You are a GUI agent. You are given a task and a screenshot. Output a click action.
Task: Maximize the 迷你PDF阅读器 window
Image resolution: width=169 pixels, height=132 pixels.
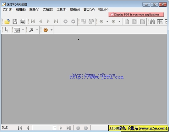pos(155,4)
